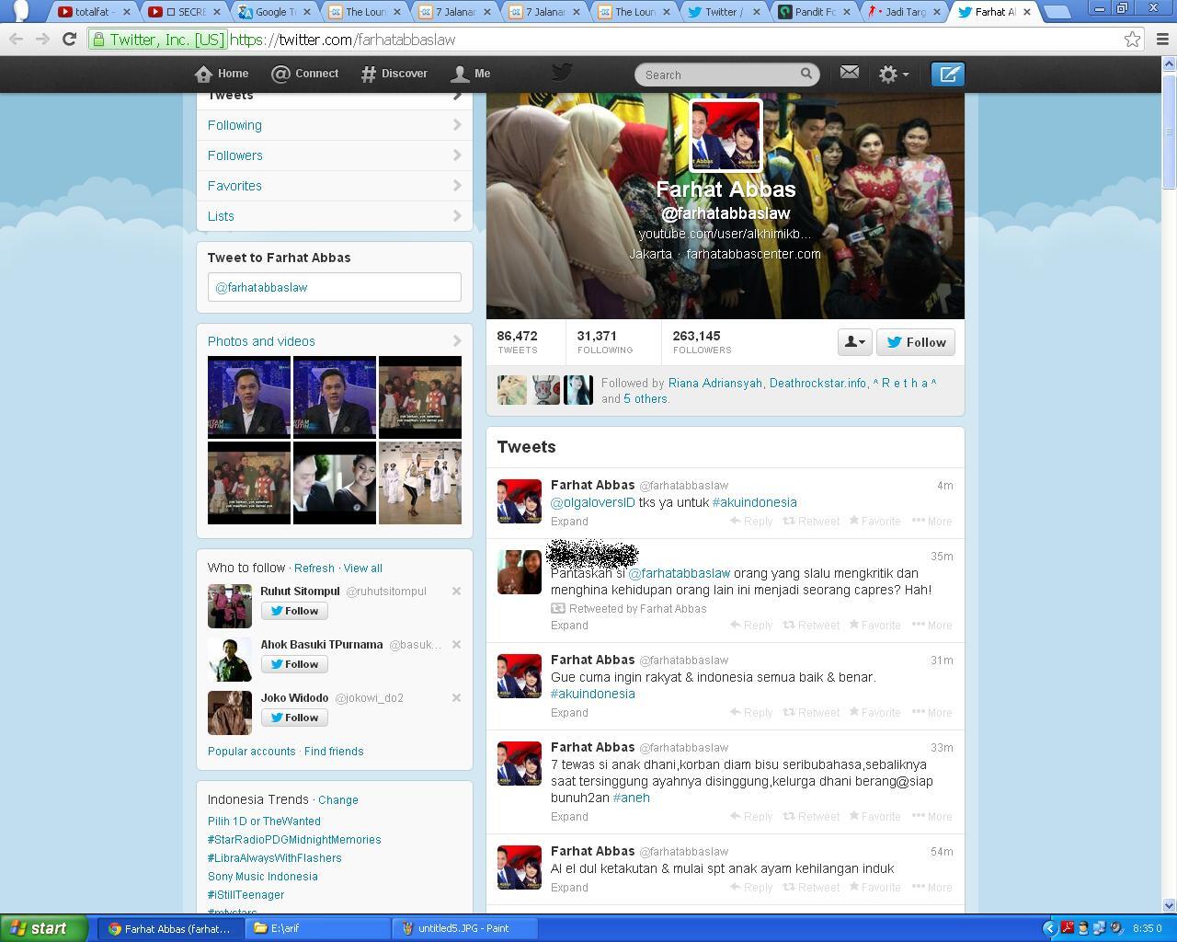Open a new browser tab
The image size is (1177, 942).
[x=1057, y=12]
